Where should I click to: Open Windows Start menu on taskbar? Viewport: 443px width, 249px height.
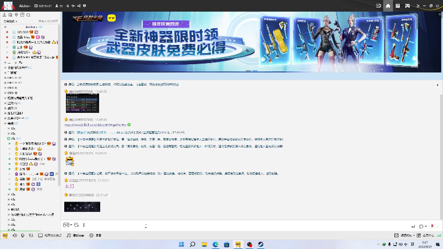182,244
